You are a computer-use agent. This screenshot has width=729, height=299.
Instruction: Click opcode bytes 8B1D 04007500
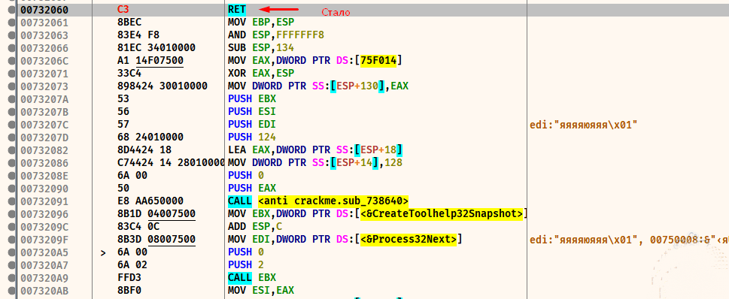[156, 213]
